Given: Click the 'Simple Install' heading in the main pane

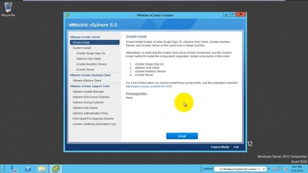Looking at the screenshot, I should (x=136, y=37).
